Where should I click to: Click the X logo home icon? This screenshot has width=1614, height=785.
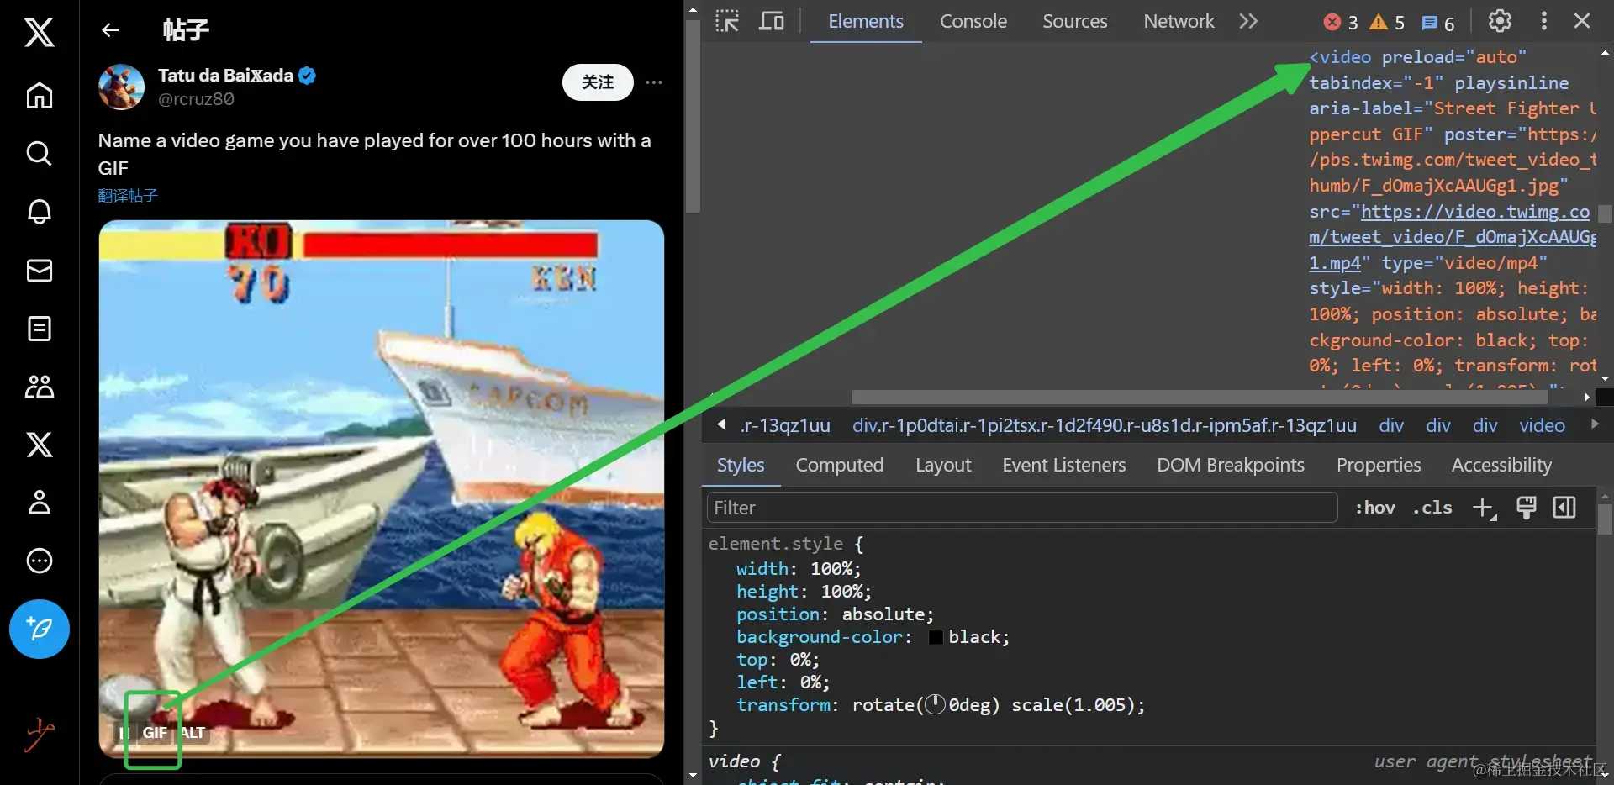pyautogui.click(x=39, y=33)
